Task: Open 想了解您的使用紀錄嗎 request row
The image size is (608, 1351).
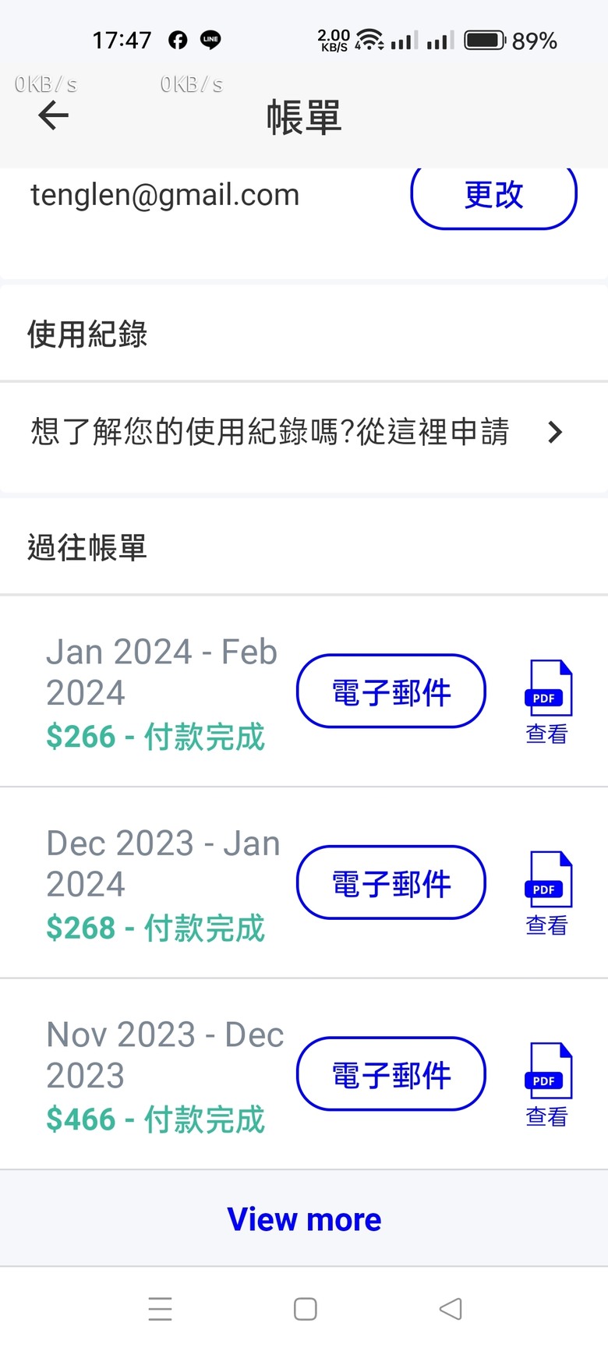Action: point(270,432)
